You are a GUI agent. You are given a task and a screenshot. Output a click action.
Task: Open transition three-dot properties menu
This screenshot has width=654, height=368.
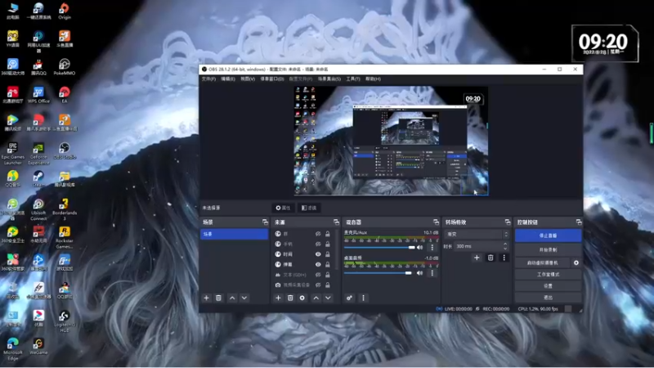504,258
